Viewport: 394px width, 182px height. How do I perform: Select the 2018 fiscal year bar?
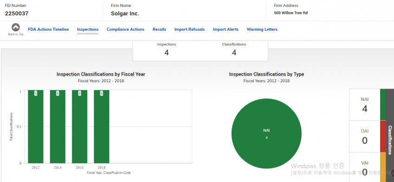[102, 126]
